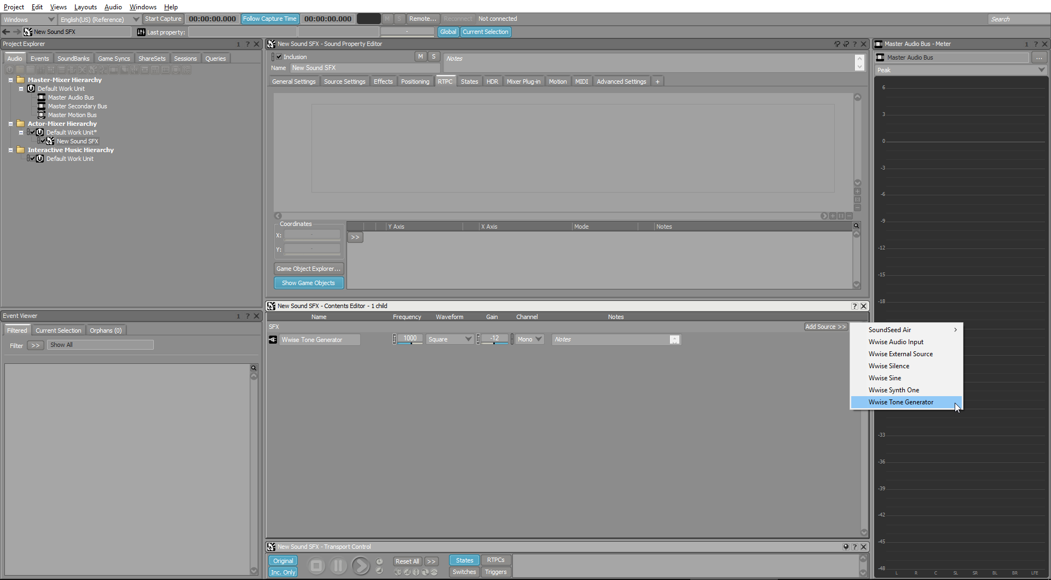Collapse the Master-Mixer Hierarchy tree node
1051x580 pixels.
click(10, 80)
